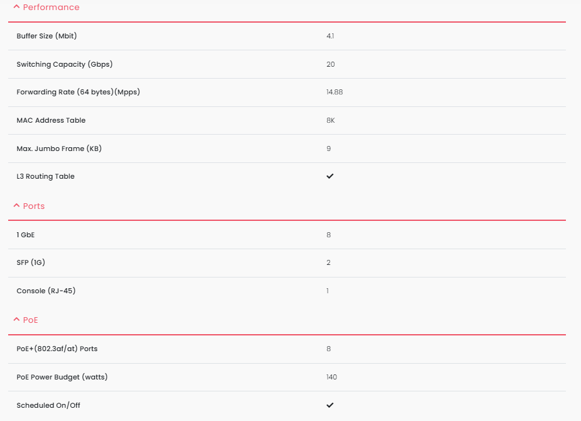This screenshot has width=581, height=421.
Task: Collapse the Ports section chevron arrow
Action: tap(16, 206)
